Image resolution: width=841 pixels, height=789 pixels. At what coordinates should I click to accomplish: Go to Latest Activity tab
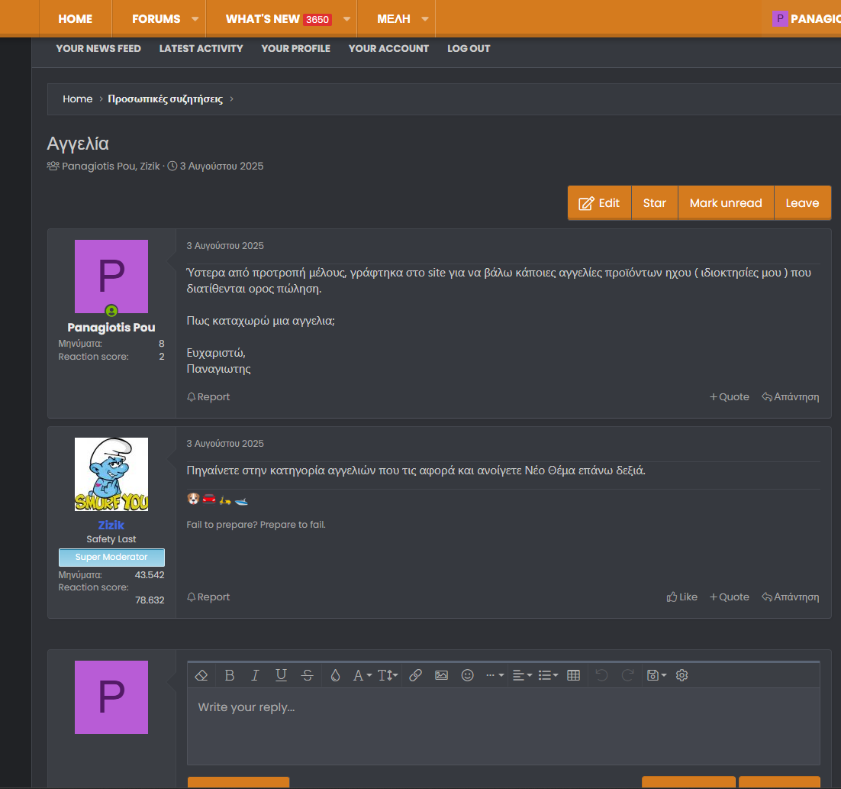point(201,48)
